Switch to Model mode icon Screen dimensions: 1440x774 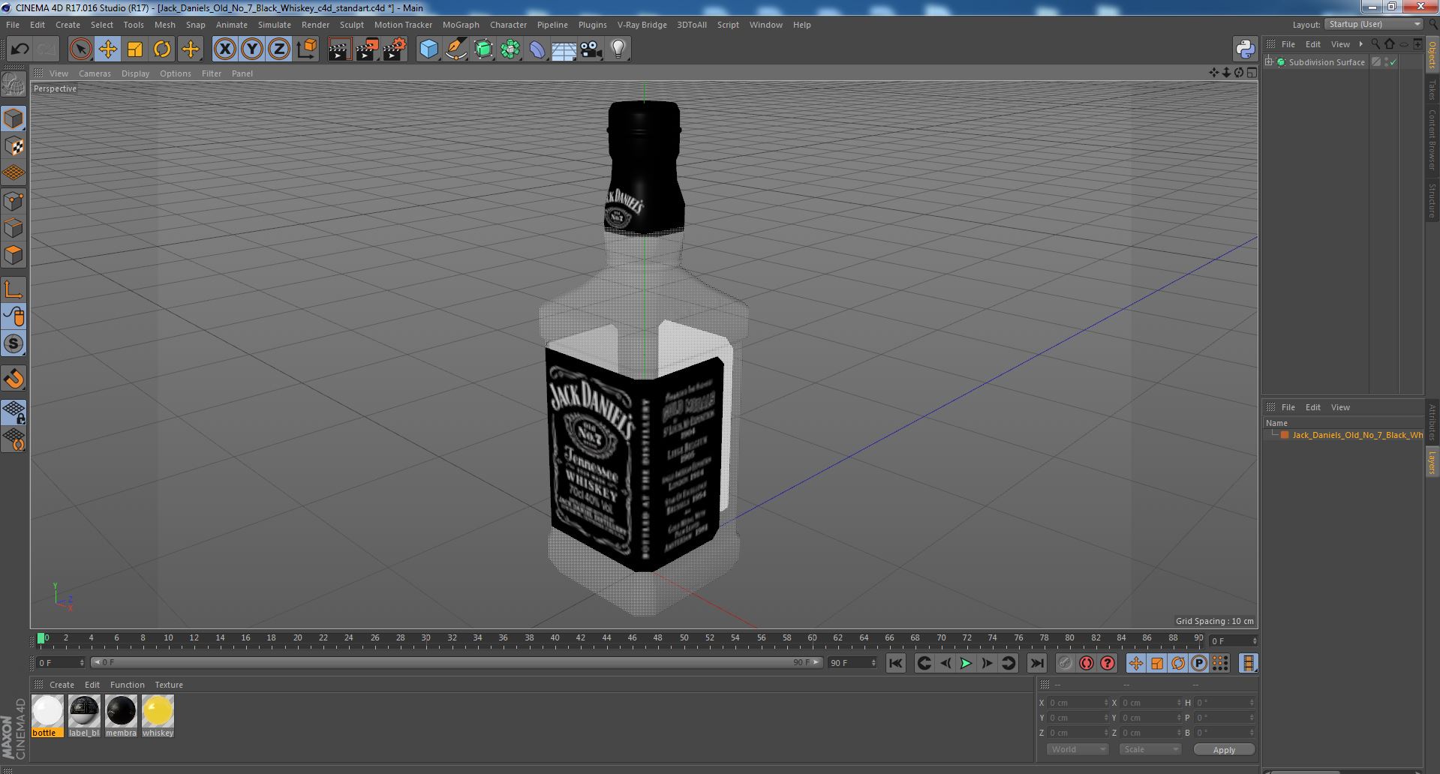pyautogui.click(x=14, y=118)
